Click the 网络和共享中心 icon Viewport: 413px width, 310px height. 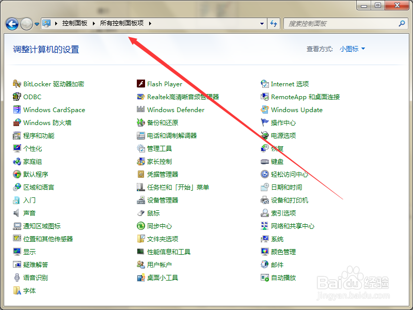264,226
